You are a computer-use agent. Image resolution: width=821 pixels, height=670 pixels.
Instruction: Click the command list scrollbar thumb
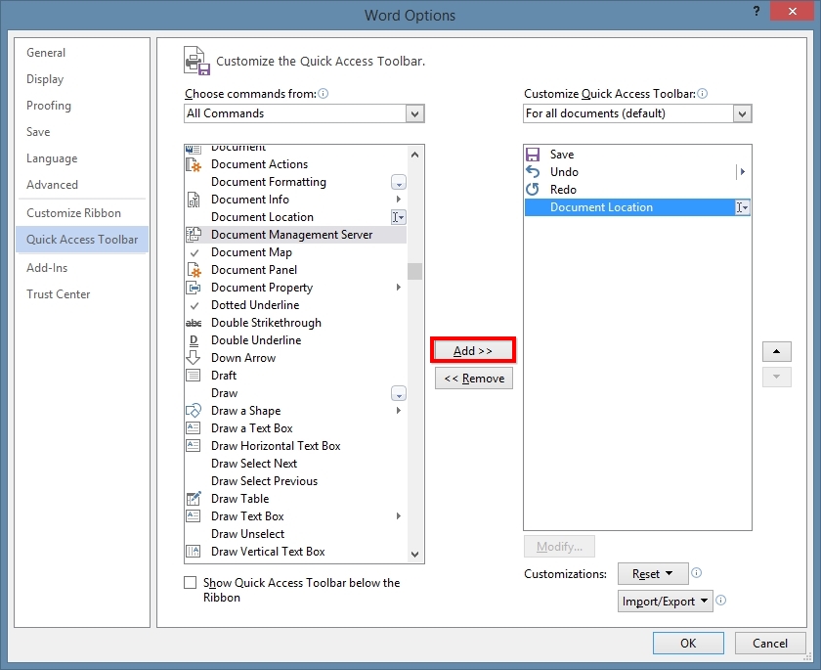[414, 271]
